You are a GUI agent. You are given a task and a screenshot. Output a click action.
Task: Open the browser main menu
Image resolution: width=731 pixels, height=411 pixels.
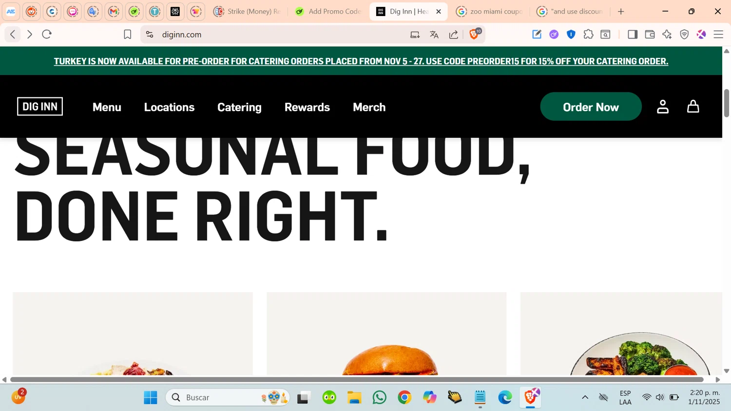(x=718, y=34)
